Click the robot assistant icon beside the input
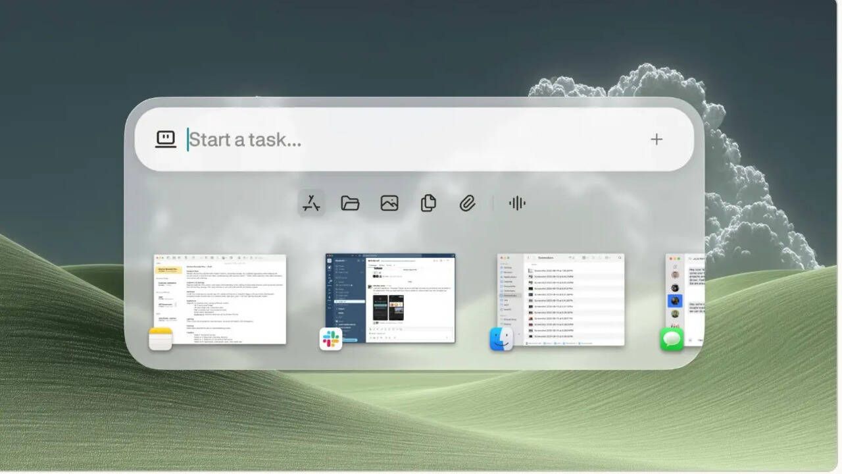 coord(166,139)
